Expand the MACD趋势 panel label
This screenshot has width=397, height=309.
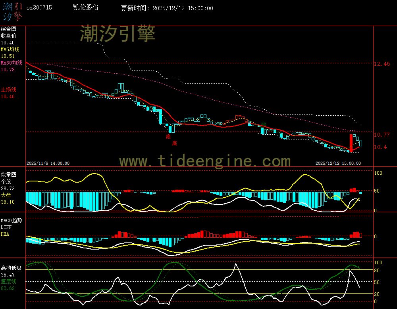click(x=11, y=220)
